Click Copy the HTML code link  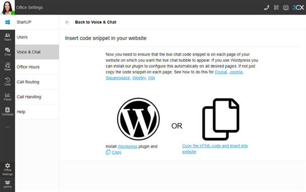[x=215, y=149]
